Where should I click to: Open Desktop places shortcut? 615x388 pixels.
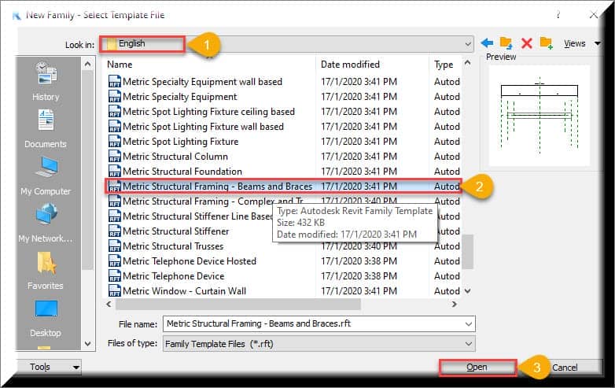[46, 318]
